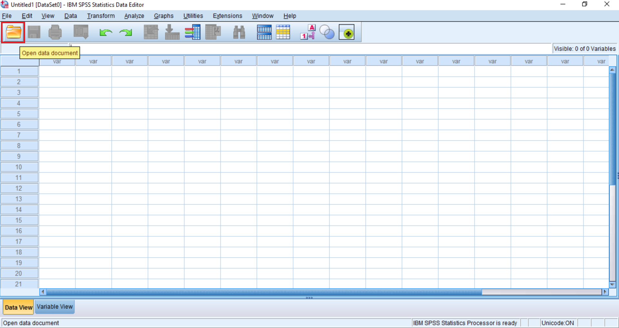Open the Analyze menu
This screenshot has width=619, height=328.
point(134,16)
